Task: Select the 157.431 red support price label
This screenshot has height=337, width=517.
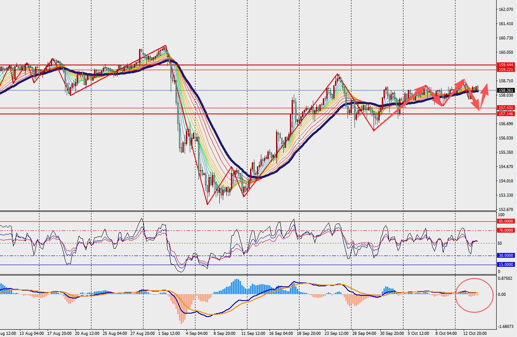Action: click(x=506, y=108)
